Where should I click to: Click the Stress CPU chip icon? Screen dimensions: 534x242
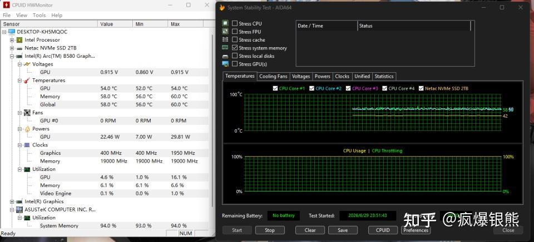(x=225, y=23)
